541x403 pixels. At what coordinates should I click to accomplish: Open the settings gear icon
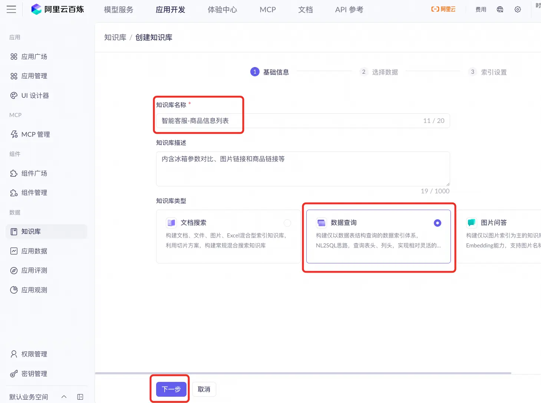tap(518, 9)
